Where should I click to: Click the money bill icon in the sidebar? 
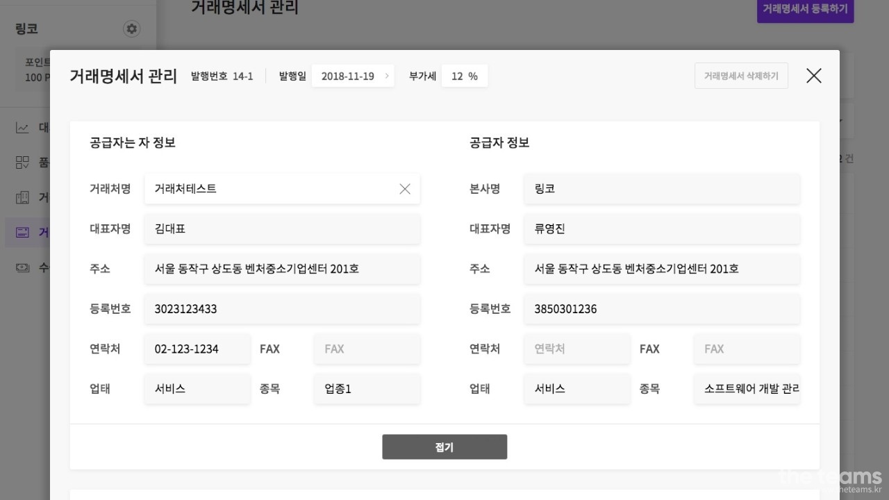click(x=23, y=267)
